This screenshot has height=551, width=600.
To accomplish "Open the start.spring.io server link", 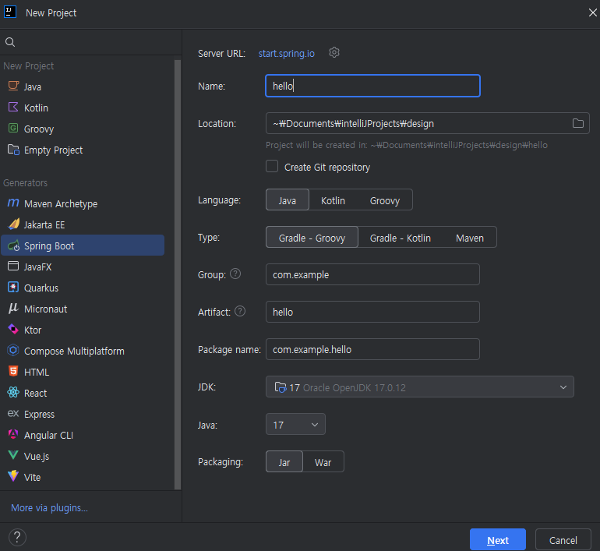I will click(x=287, y=54).
